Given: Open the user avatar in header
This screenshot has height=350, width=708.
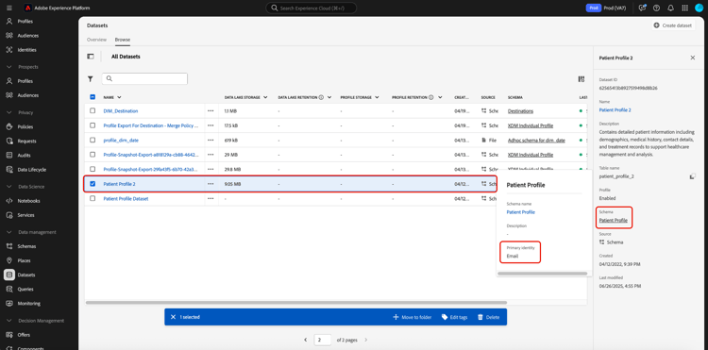Looking at the screenshot, I should [x=699, y=8].
